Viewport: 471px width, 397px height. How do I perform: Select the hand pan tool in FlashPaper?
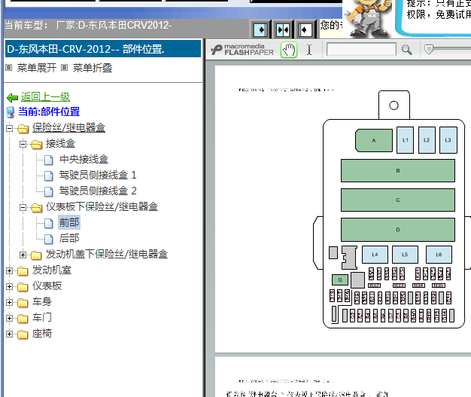coord(289,50)
